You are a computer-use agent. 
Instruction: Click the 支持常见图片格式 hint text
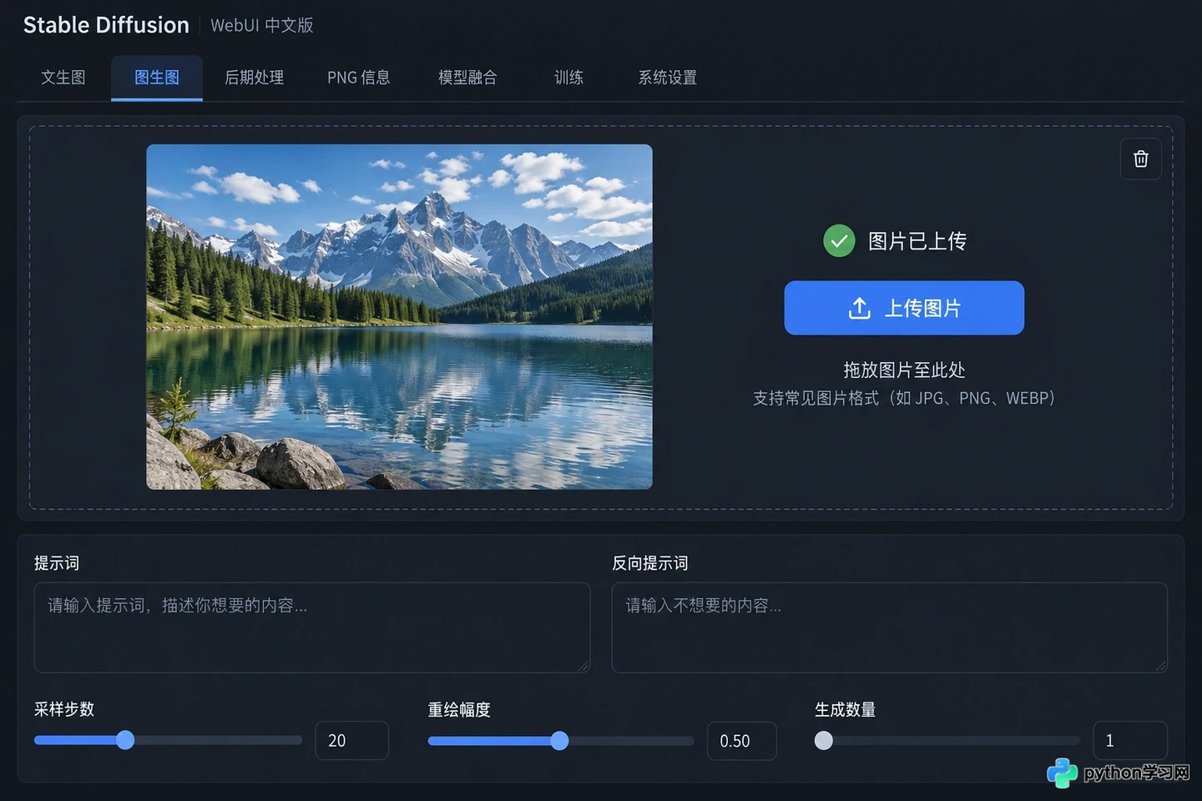point(904,398)
